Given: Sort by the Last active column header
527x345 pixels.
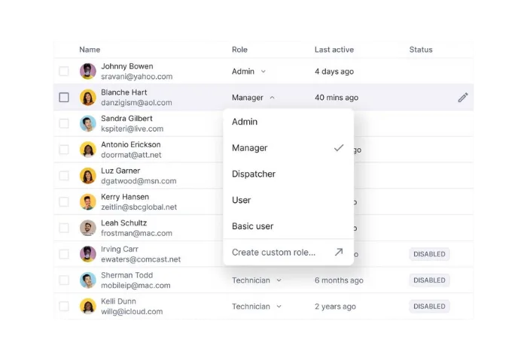Looking at the screenshot, I should coord(334,50).
